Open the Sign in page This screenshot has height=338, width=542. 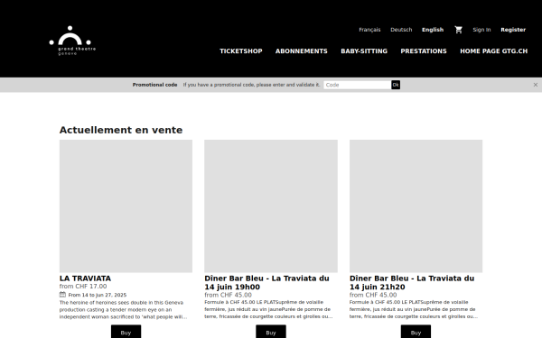click(x=481, y=30)
